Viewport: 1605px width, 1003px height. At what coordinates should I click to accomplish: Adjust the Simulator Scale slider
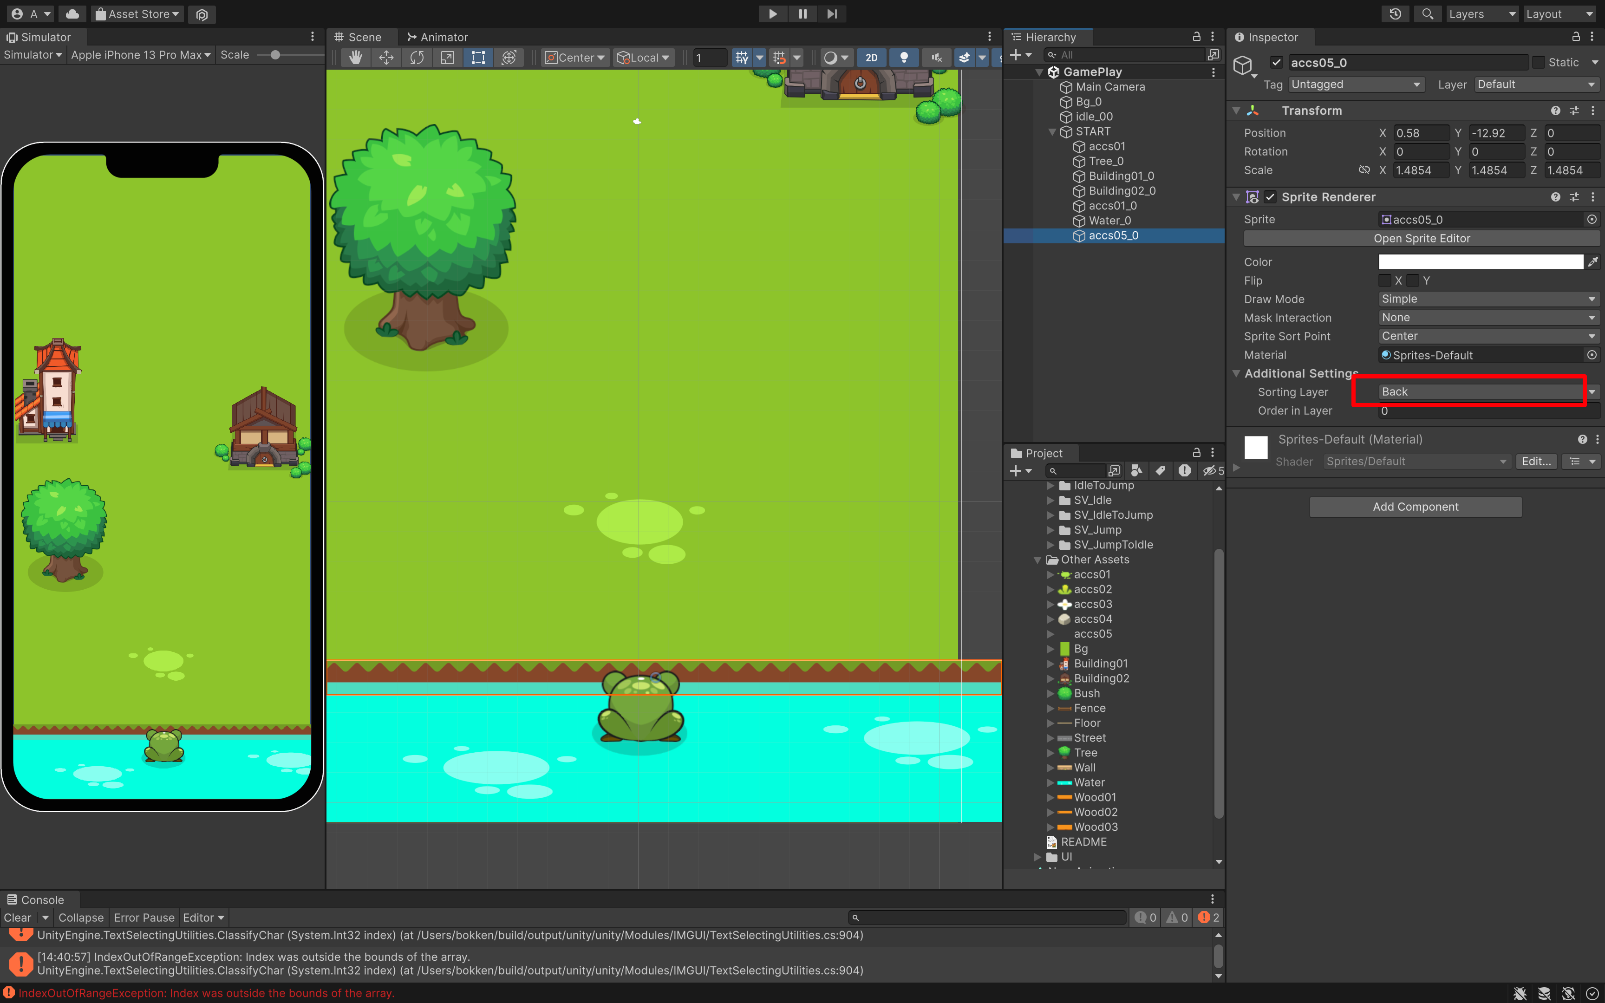[275, 55]
